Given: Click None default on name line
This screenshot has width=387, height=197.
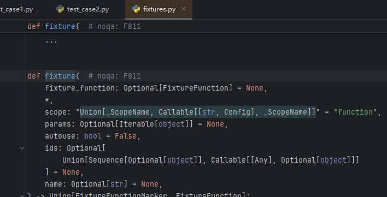Looking at the screenshot, I should [x=150, y=184].
